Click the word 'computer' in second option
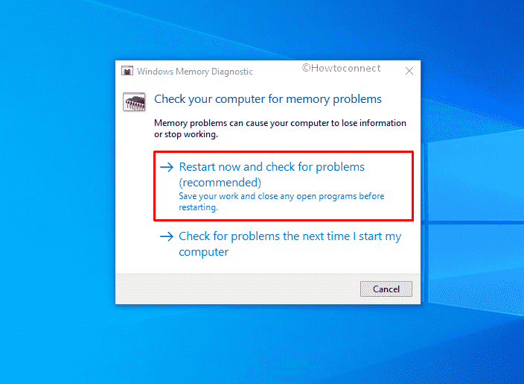 (x=203, y=252)
